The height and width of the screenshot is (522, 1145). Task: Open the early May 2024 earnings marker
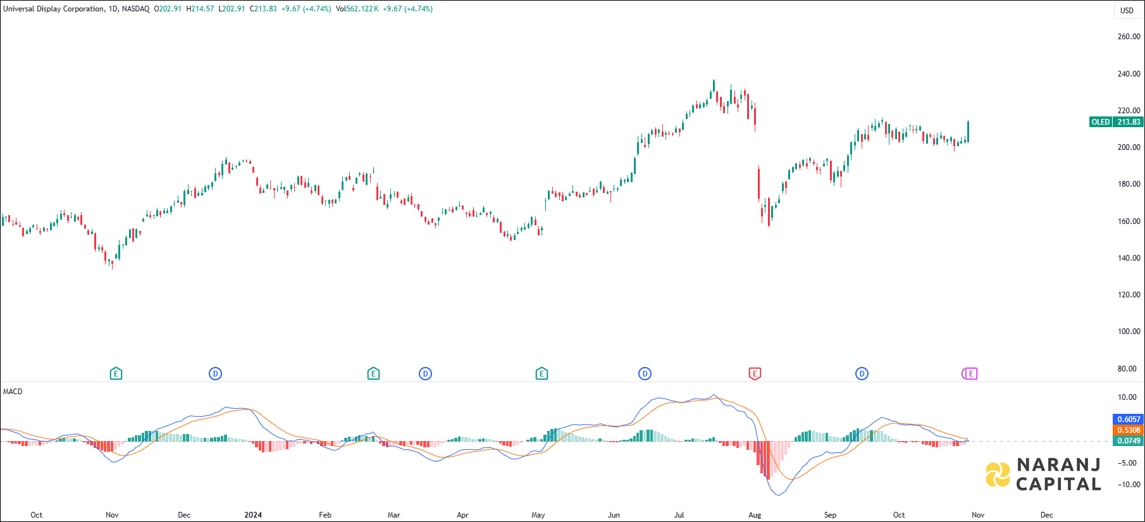[542, 374]
